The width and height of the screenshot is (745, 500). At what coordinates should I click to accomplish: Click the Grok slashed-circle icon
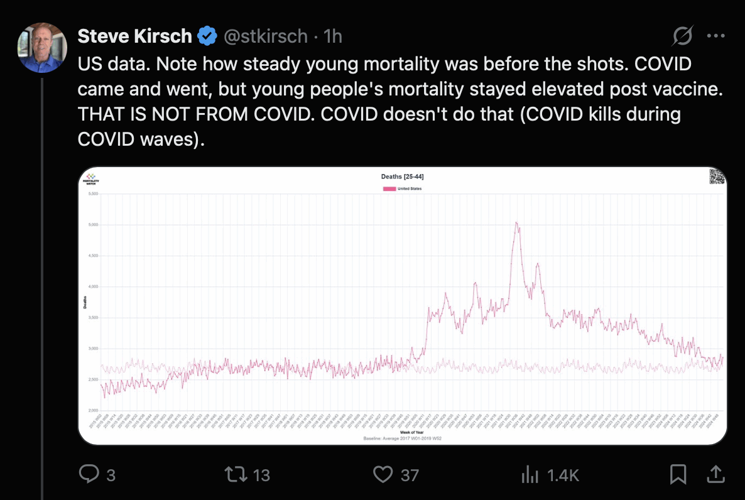point(682,37)
